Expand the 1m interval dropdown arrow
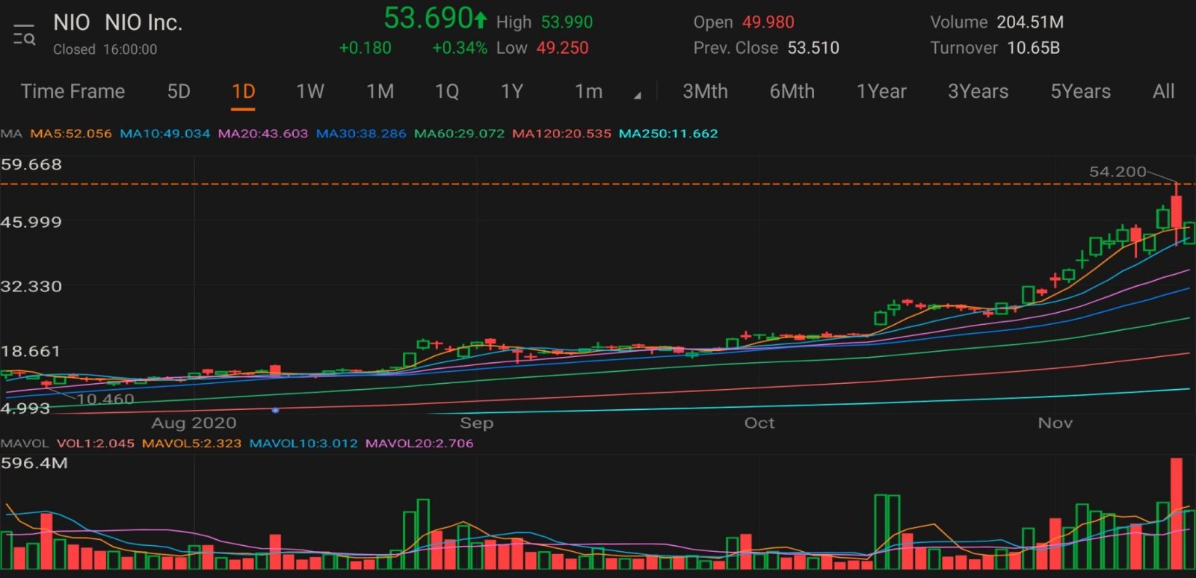Screen dimensions: 1196x578 tap(638, 96)
